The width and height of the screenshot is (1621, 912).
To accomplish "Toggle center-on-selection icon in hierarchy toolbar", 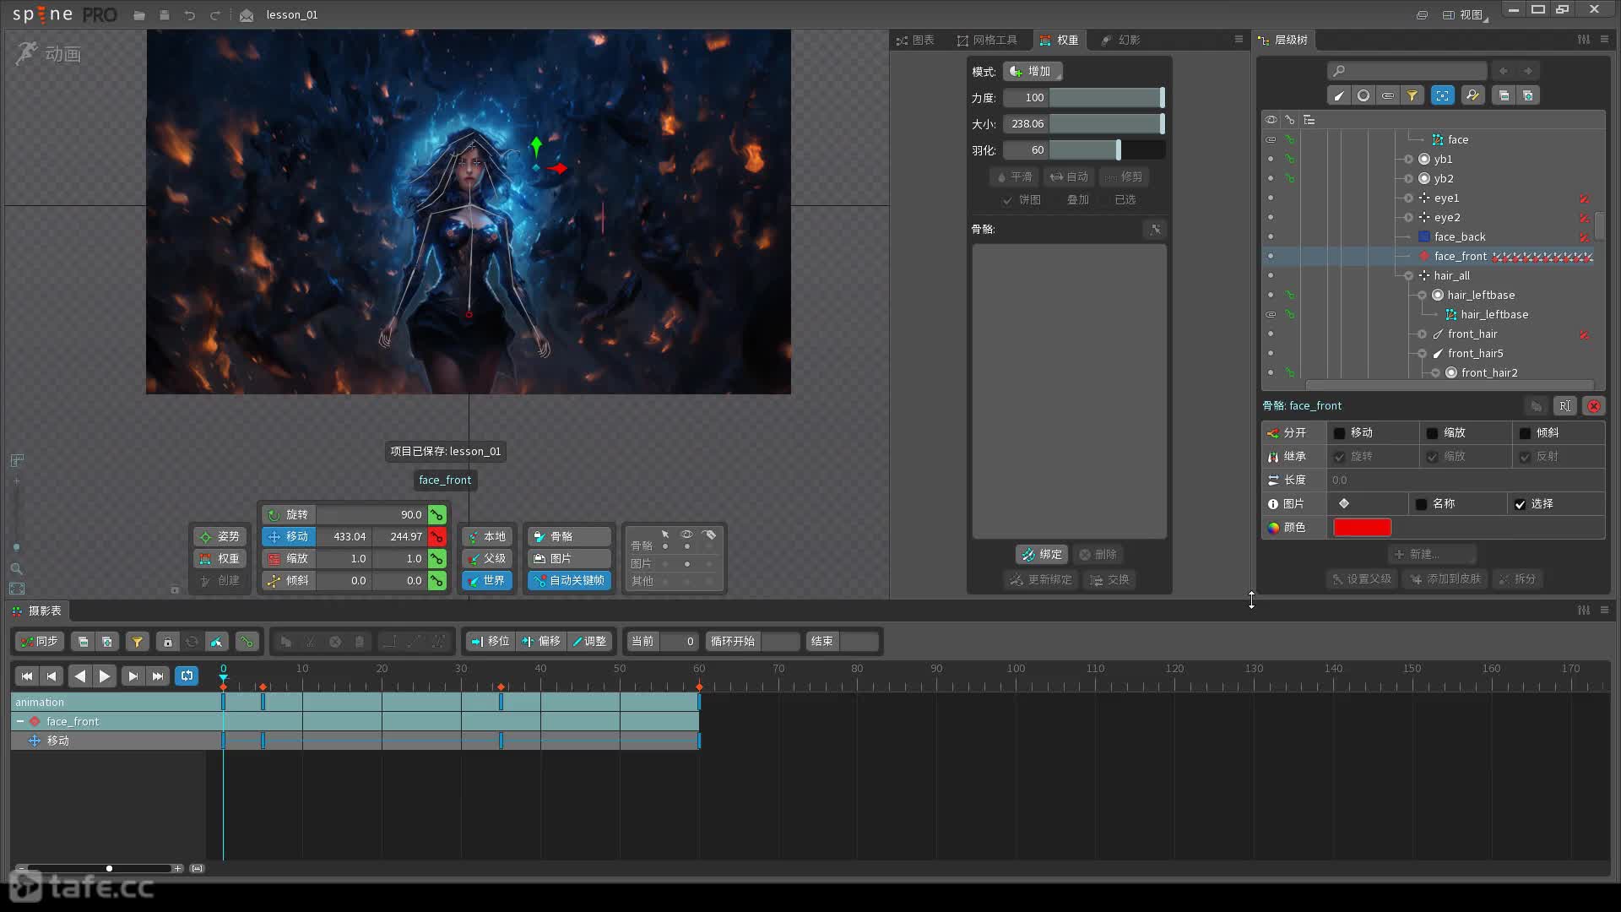I will pos(1443,95).
